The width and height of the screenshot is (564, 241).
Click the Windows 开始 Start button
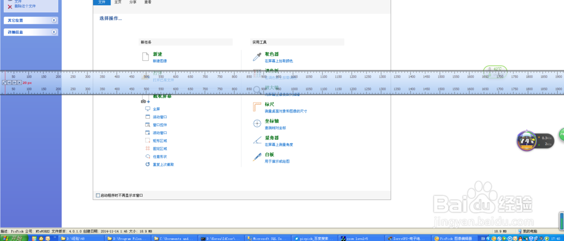point(14,238)
